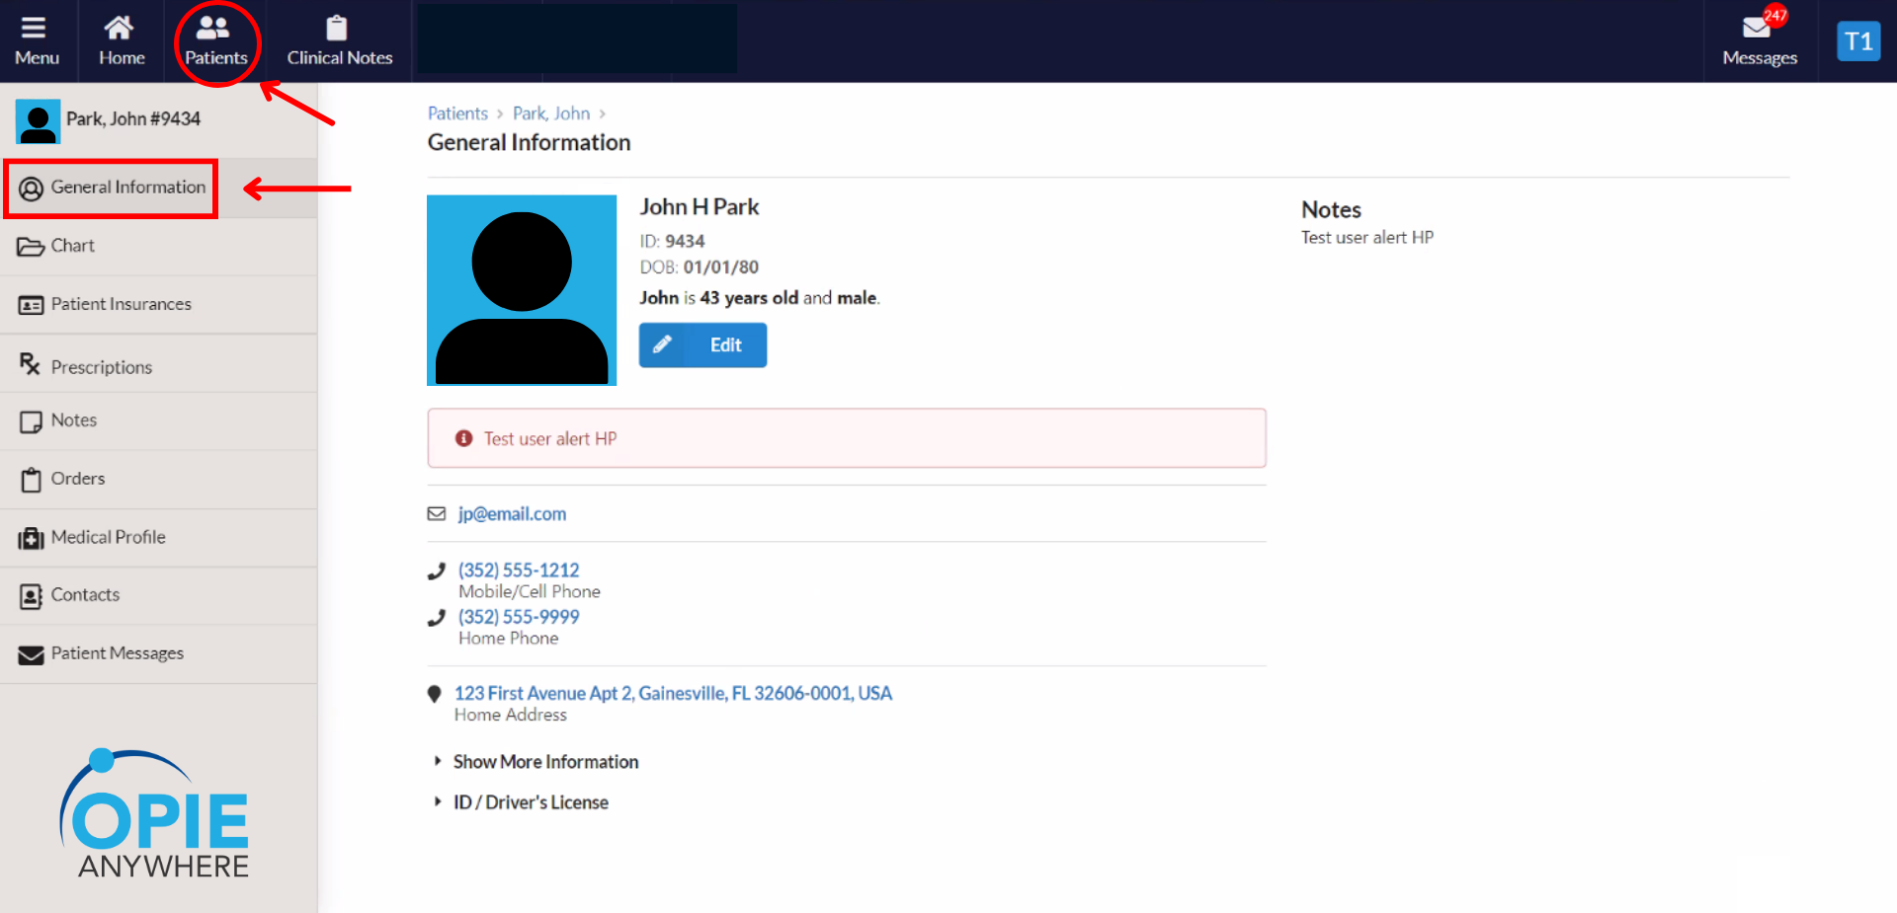The width and height of the screenshot is (1897, 913).
Task: Select the Prescriptions Rx icon in sidebar
Action: (30, 365)
